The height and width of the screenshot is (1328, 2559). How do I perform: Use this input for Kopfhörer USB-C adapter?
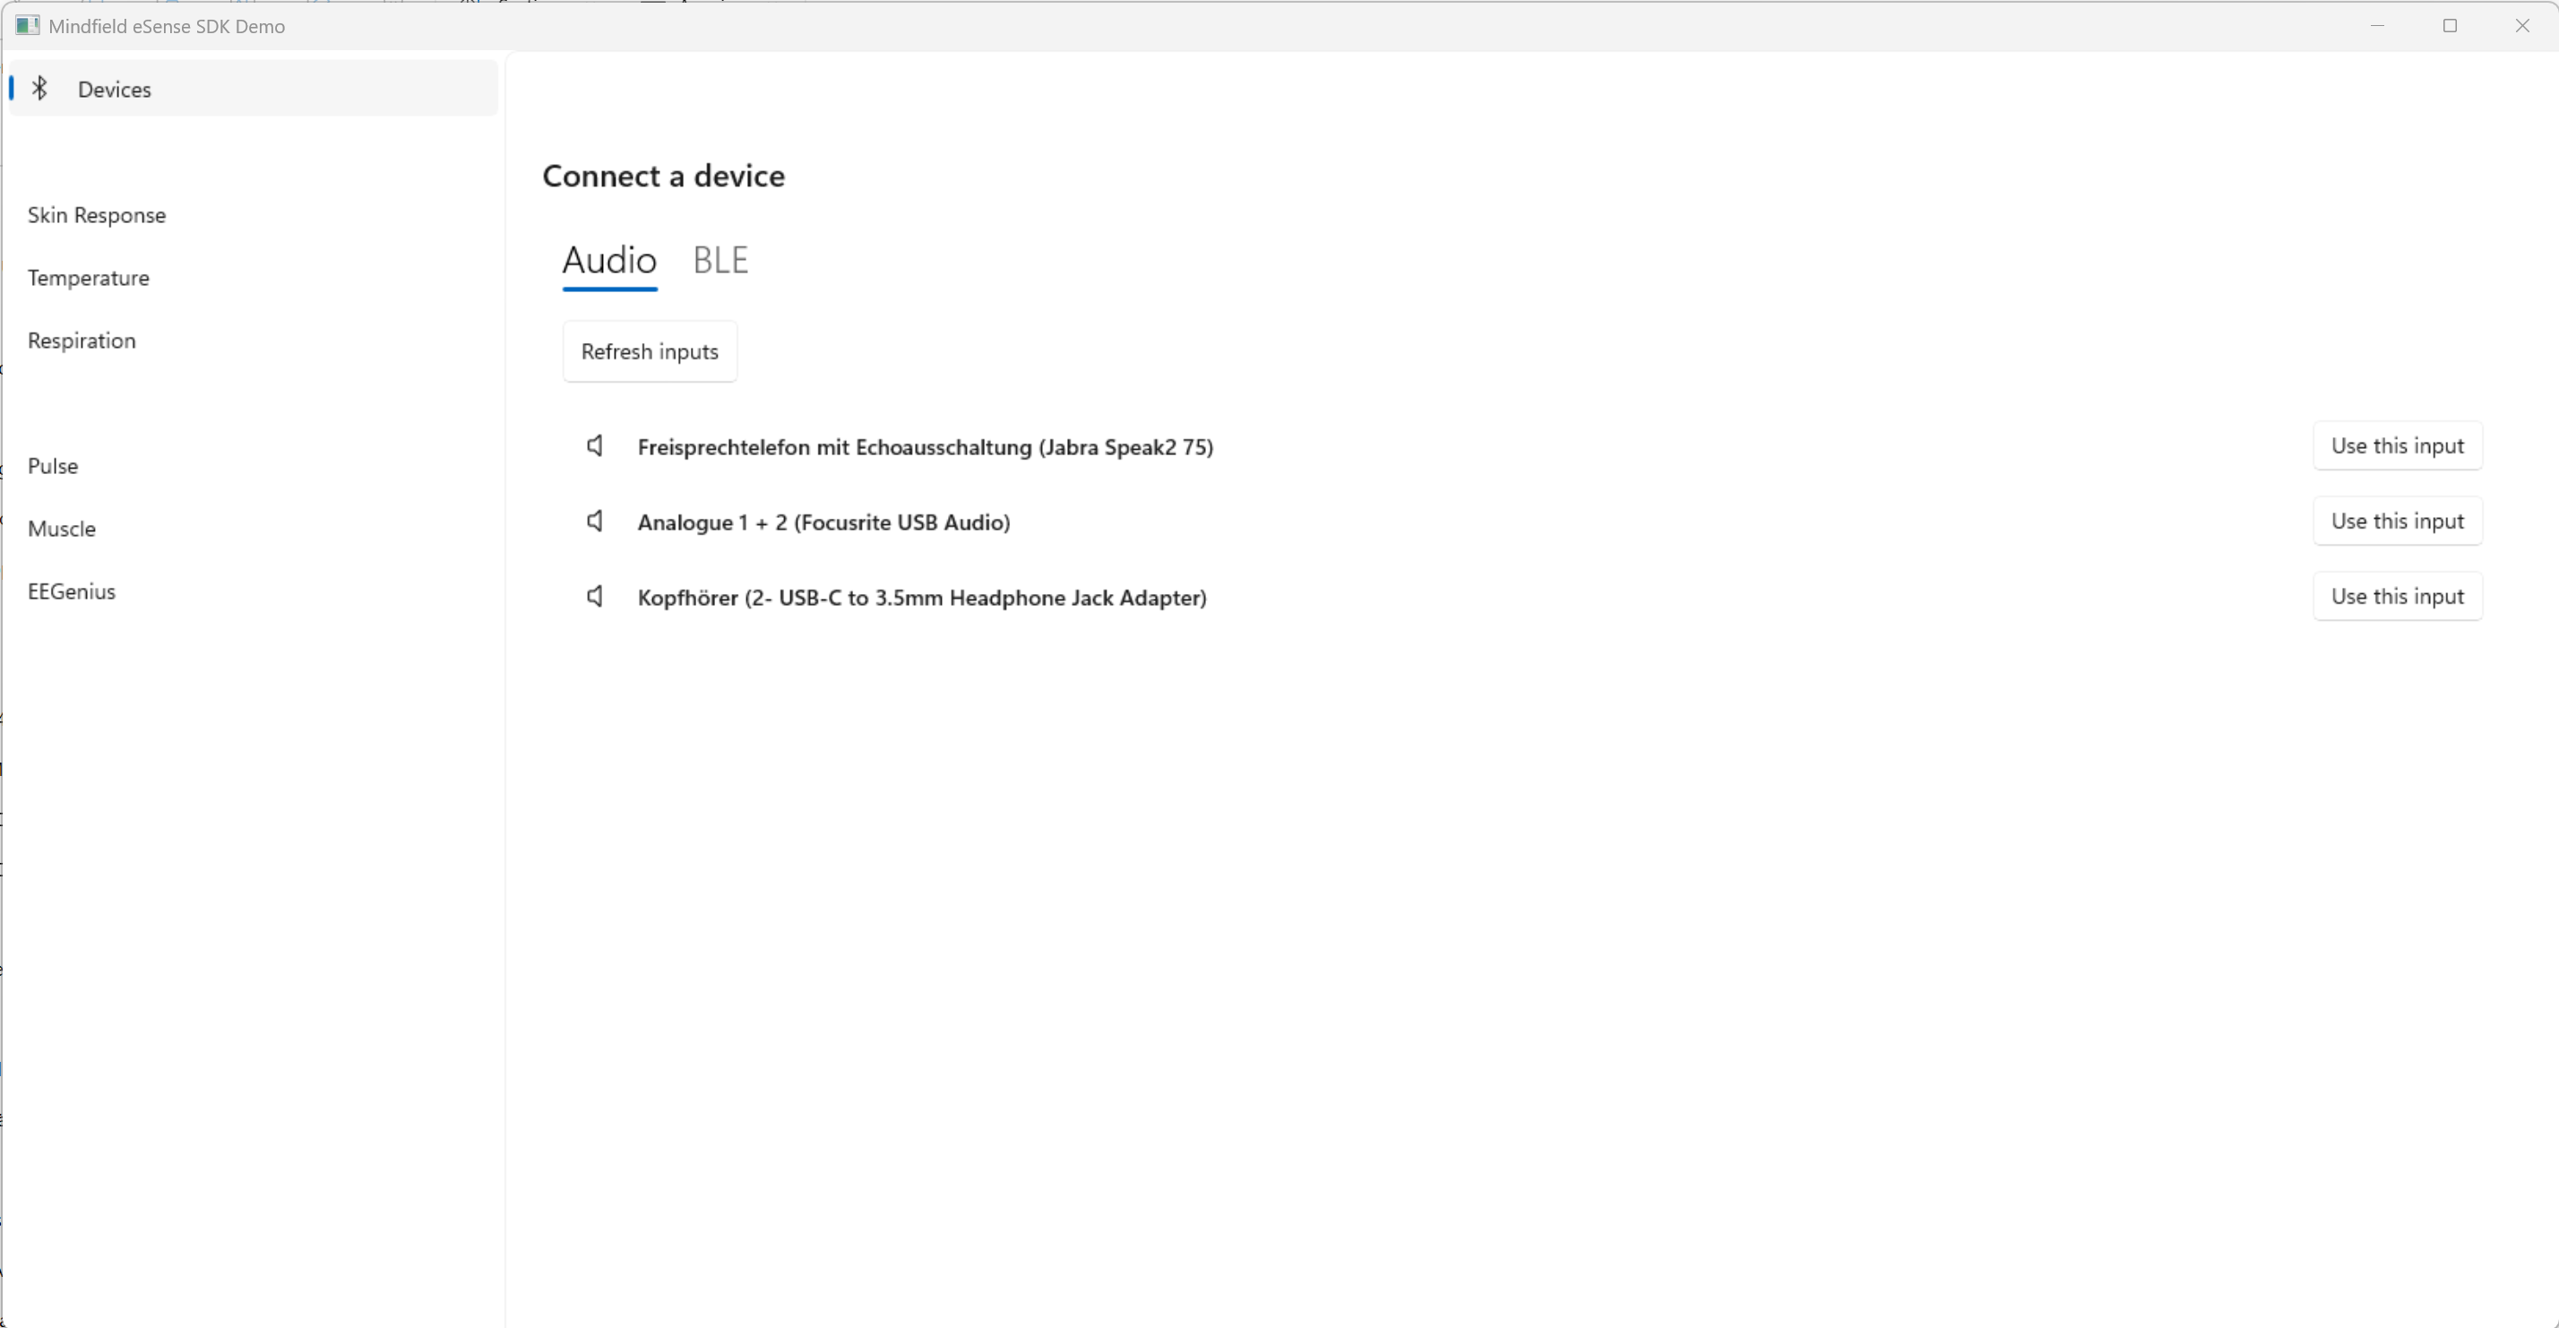pyautogui.click(x=2397, y=597)
